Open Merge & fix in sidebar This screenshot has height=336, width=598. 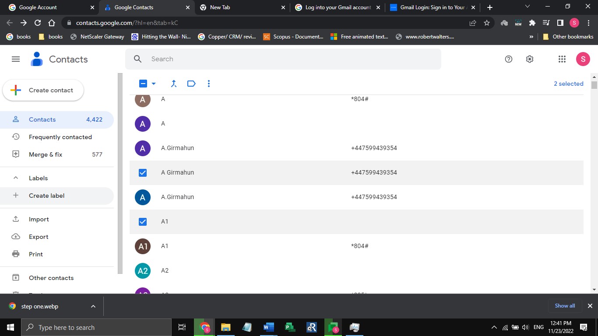click(x=46, y=154)
